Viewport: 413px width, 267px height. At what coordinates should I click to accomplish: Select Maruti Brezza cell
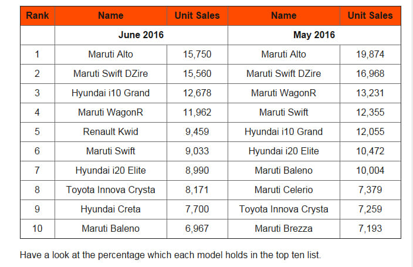[x=284, y=228]
